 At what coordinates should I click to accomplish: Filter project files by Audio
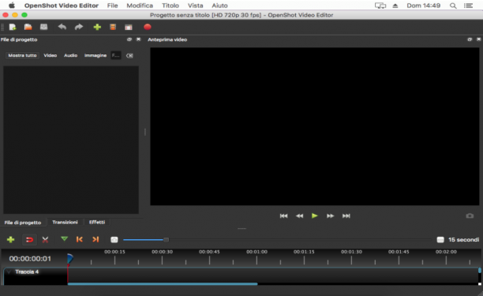[70, 55]
